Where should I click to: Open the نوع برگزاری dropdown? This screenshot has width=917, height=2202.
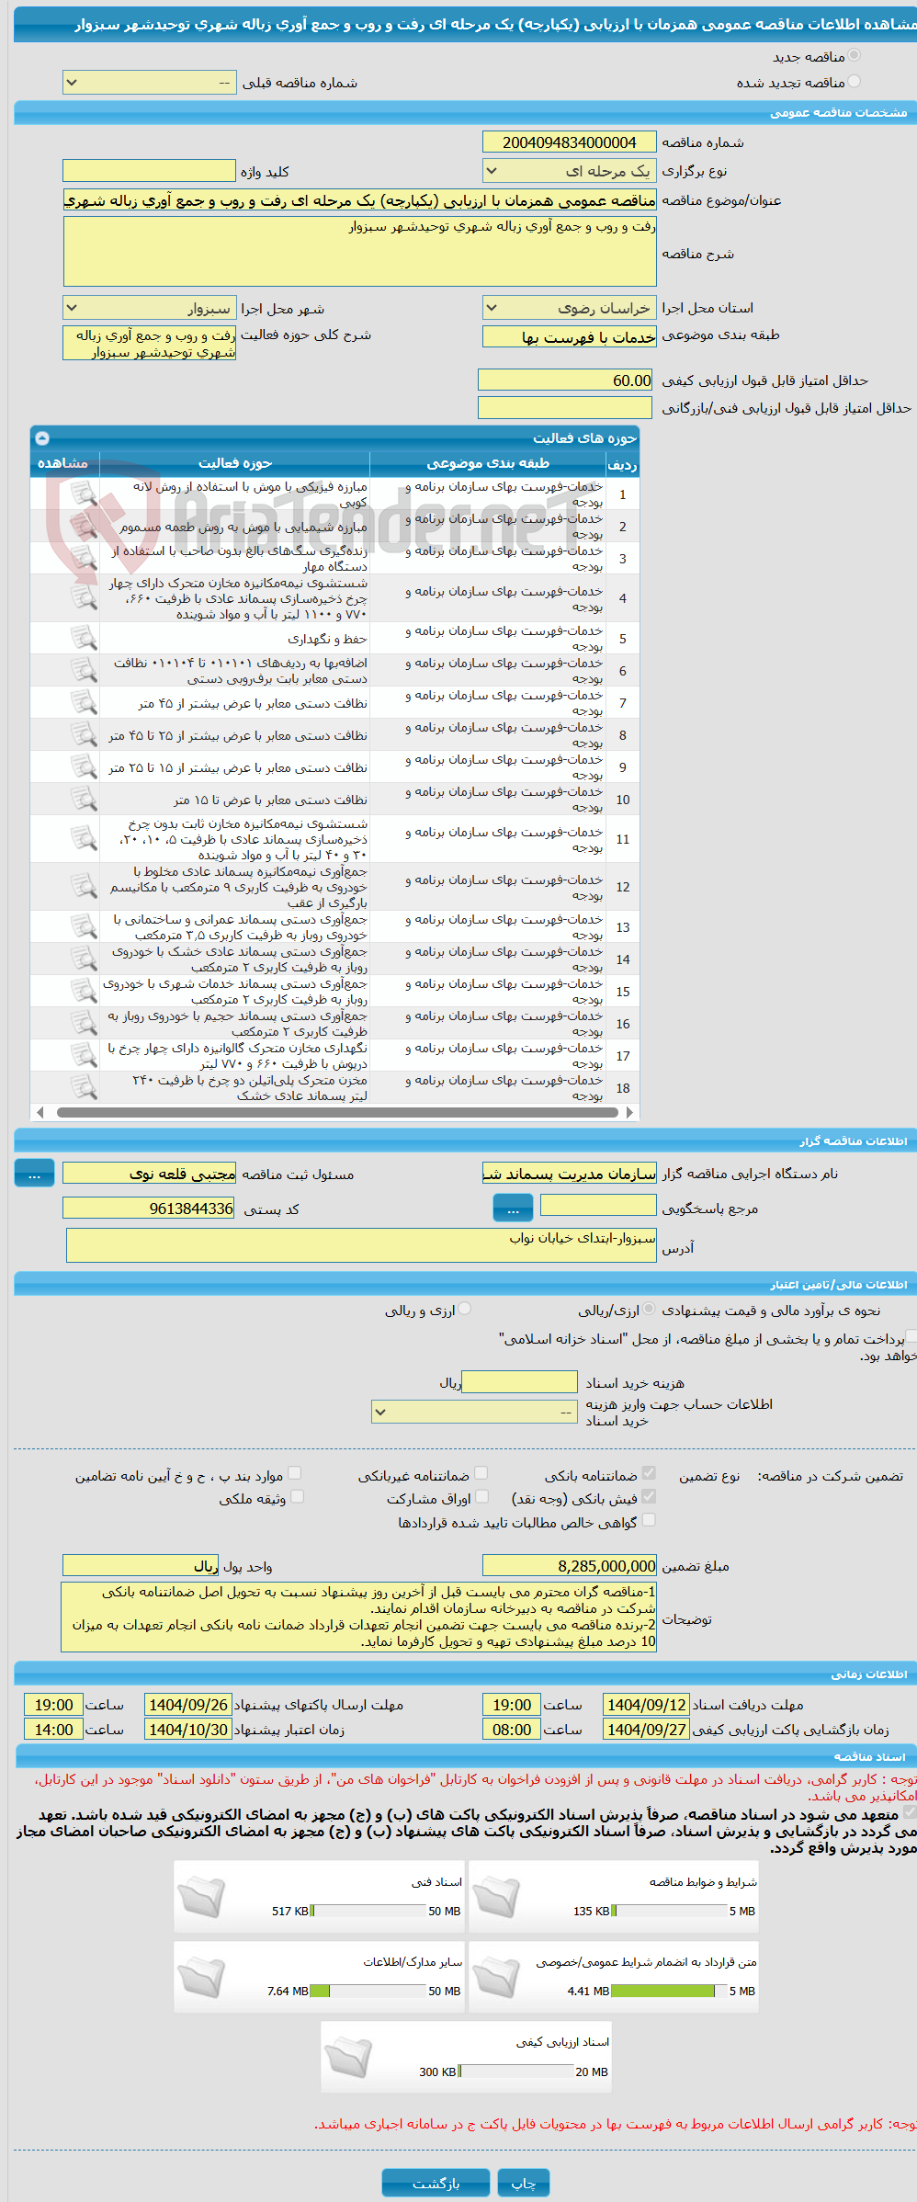(569, 171)
